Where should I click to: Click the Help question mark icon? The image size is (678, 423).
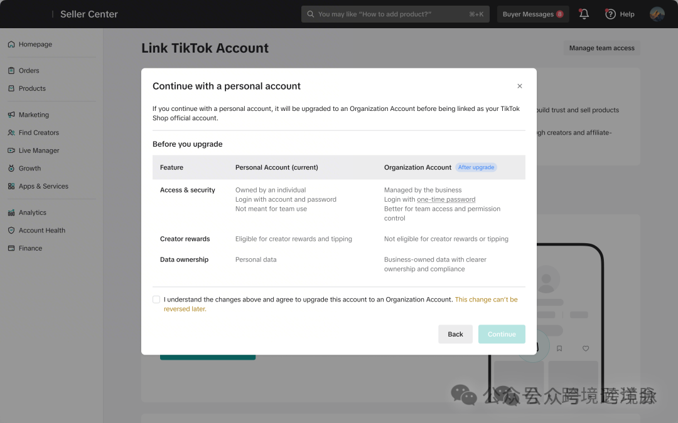[x=610, y=14]
